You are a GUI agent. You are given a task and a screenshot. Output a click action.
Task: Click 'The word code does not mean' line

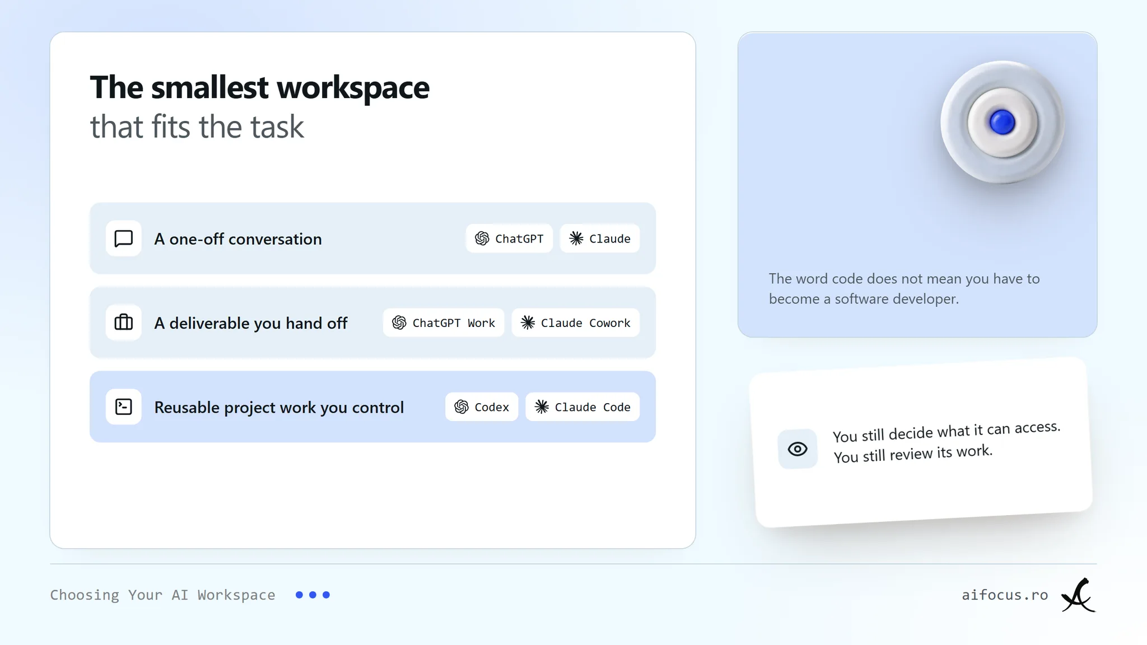[x=904, y=279]
